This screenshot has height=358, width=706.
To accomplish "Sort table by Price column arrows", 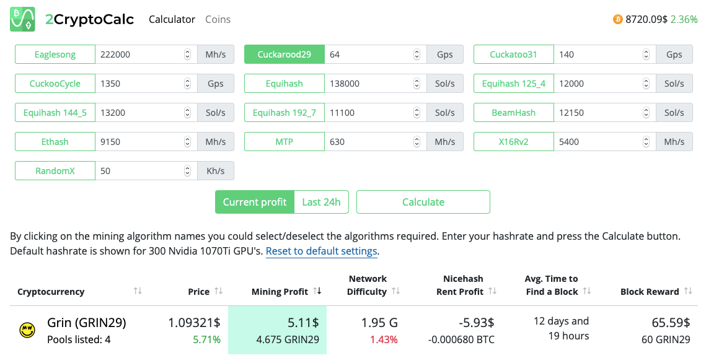I will [218, 291].
